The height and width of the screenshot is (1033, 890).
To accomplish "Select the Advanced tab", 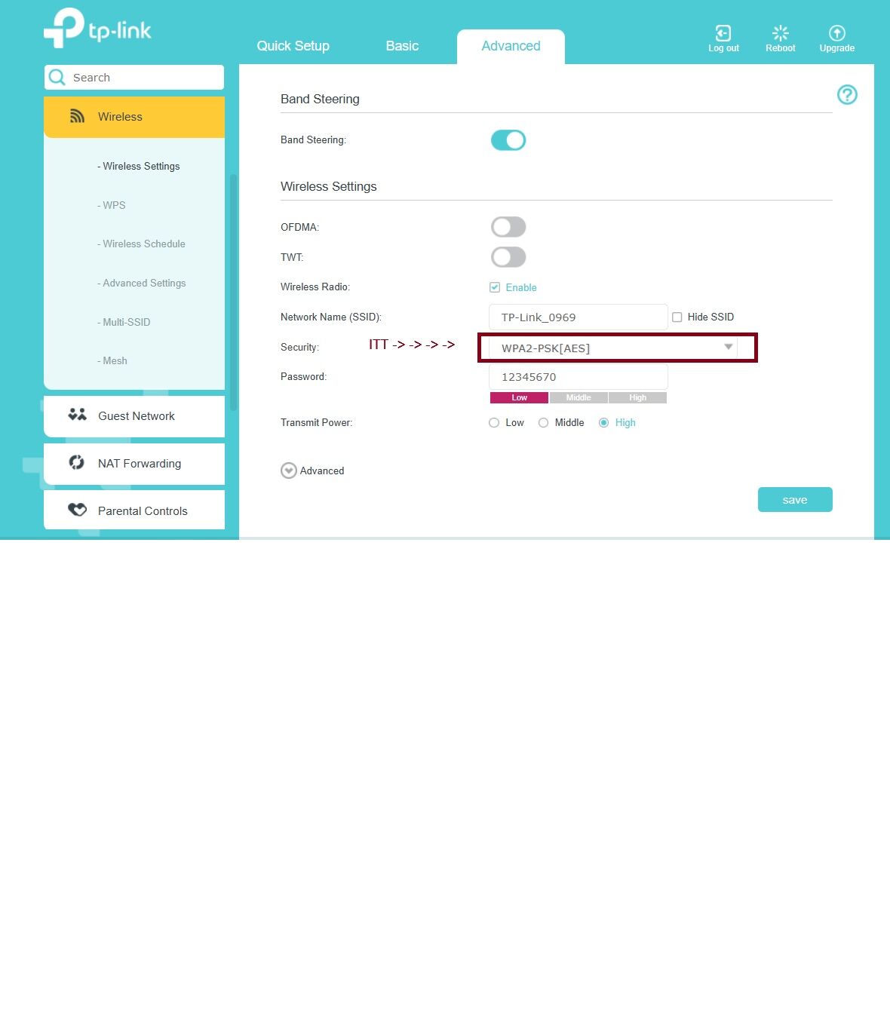I will click(x=511, y=46).
